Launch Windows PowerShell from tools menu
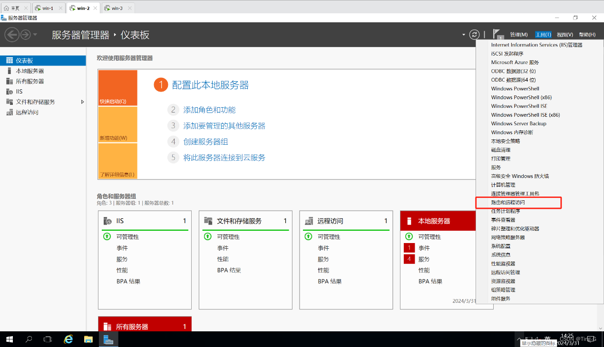Image resolution: width=604 pixels, height=347 pixels. [515, 88]
